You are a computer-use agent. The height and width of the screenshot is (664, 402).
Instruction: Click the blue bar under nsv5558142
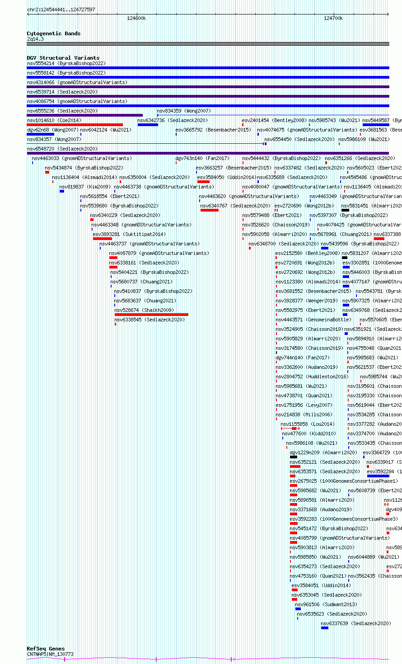[x=208, y=77]
